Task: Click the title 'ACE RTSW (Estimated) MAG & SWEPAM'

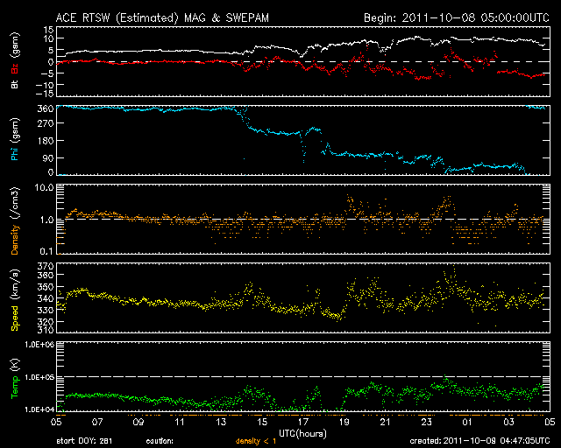Action: pyautogui.click(x=162, y=17)
